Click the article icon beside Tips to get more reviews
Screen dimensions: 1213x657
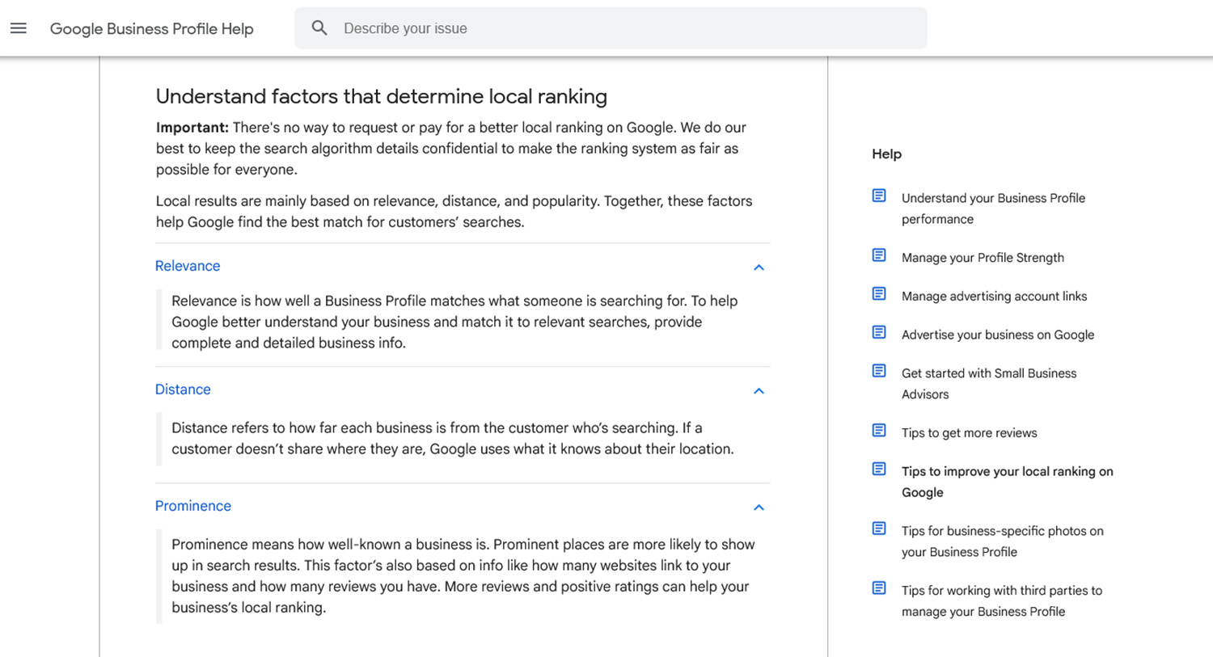879,431
